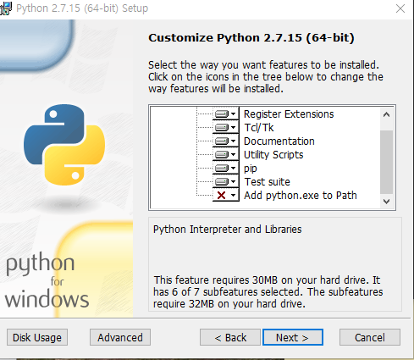Open Test suite feature install dropdown
The height and width of the screenshot is (360, 414).
point(225,181)
